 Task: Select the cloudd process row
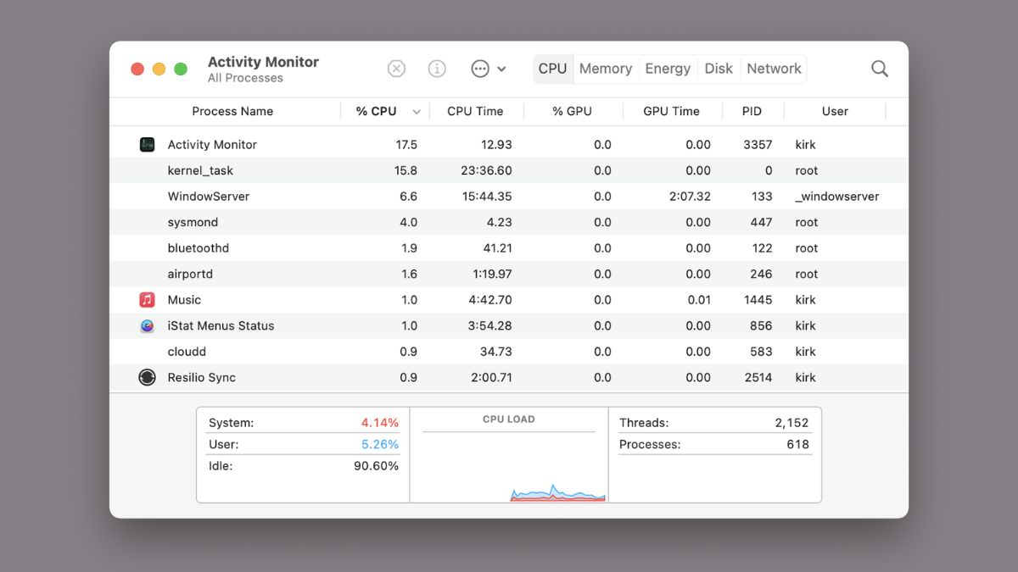[x=509, y=352]
